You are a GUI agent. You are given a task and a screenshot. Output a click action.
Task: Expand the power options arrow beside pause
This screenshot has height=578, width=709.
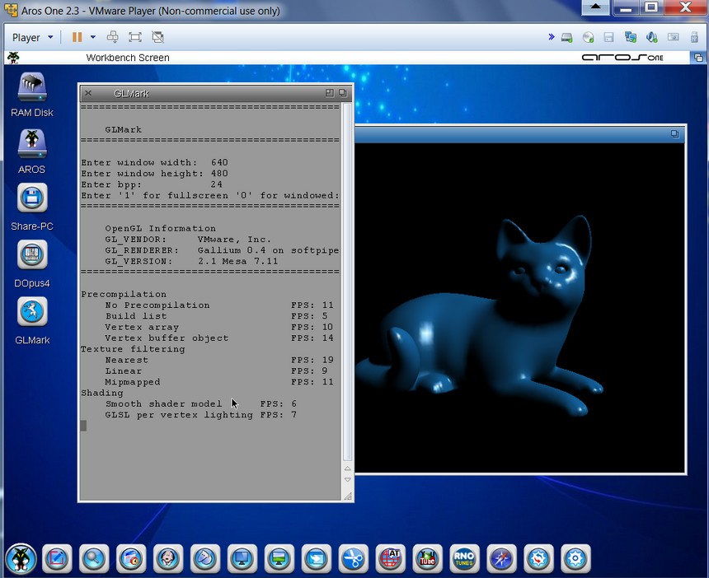coord(93,37)
